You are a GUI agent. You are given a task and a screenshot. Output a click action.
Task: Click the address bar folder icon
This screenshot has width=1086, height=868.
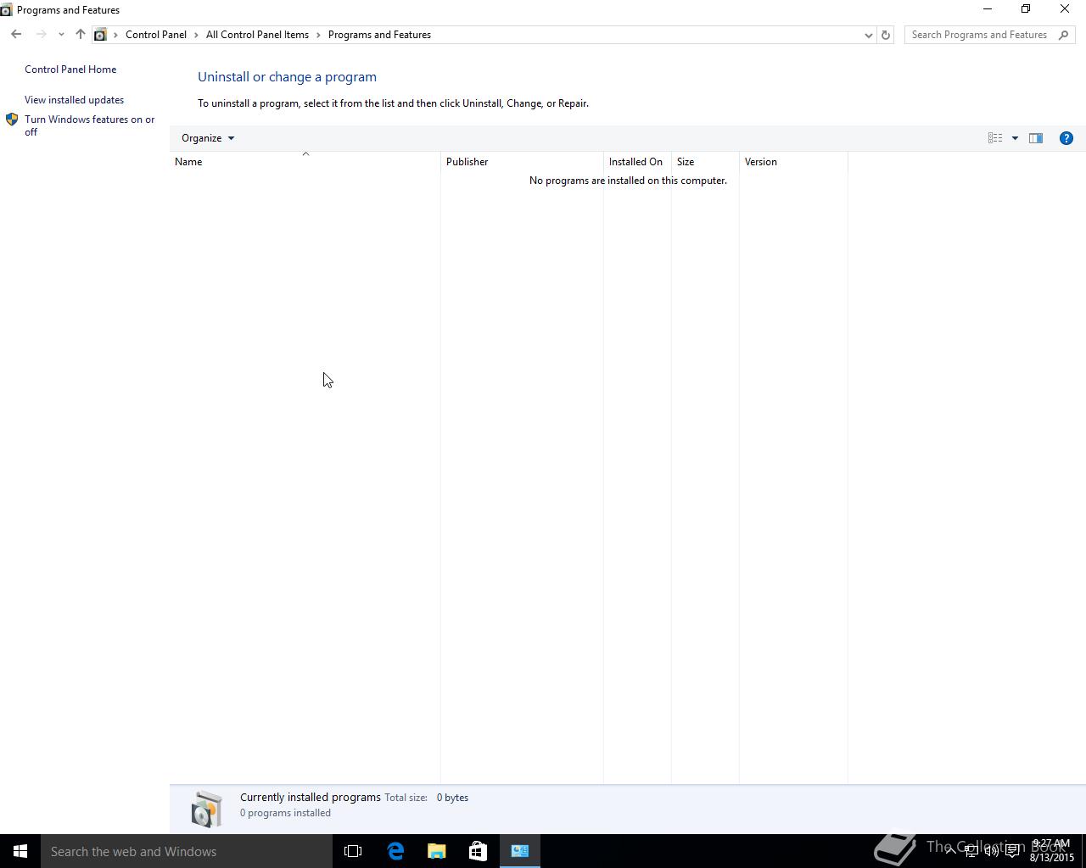coord(100,35)
